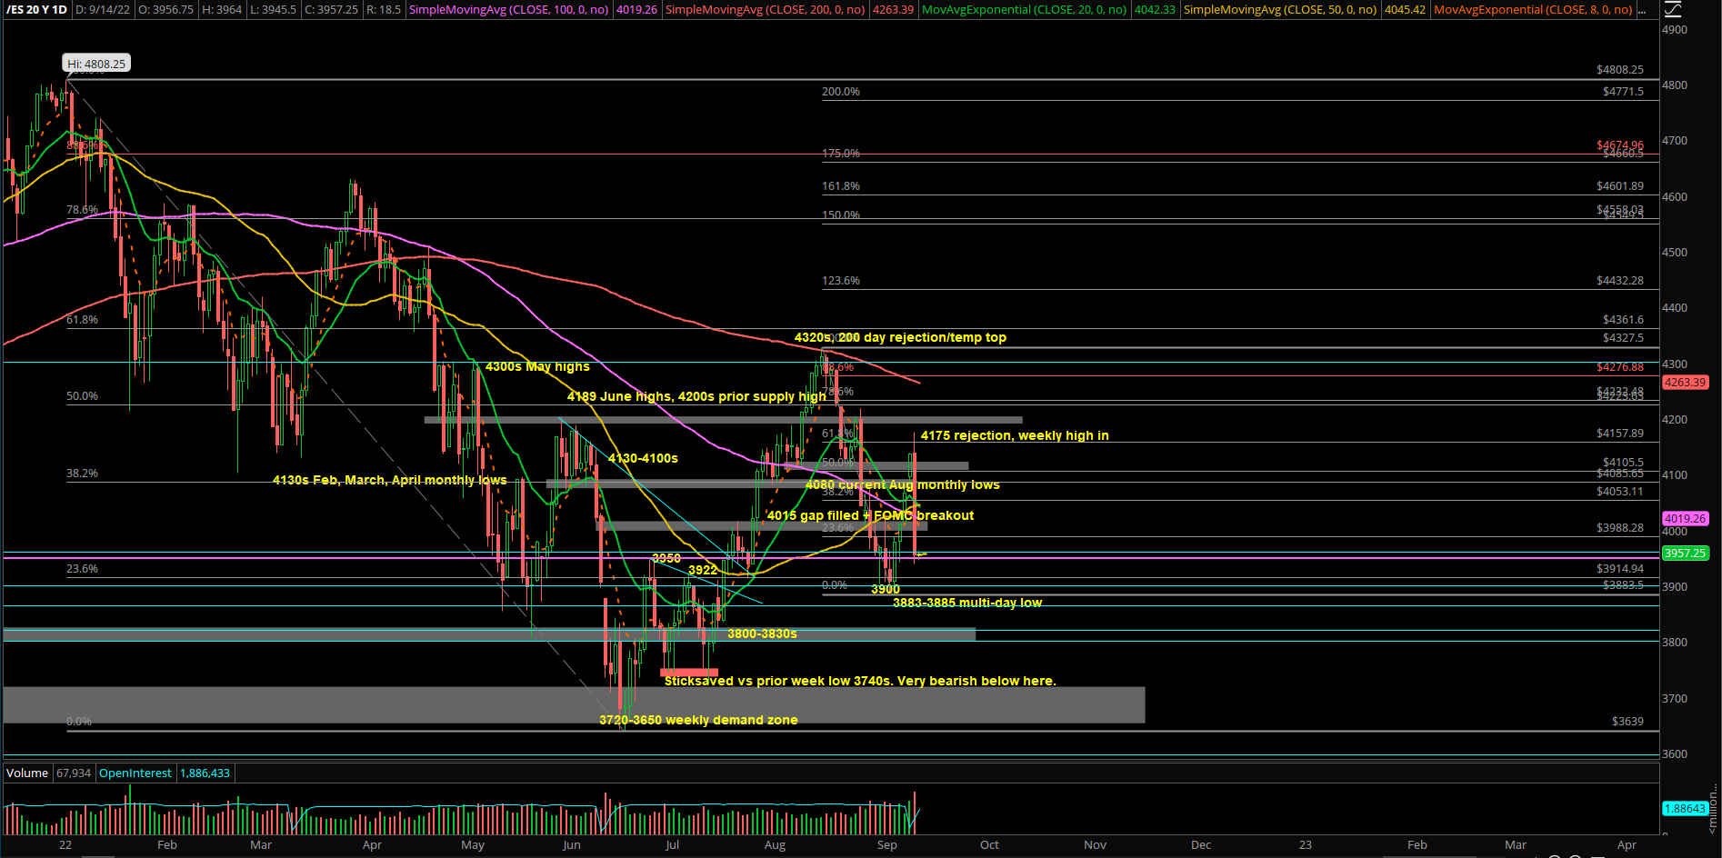The height and width of the screenshot is (858, 1722).
Task: Select the '4320s, 200 day rejection/temp top' note
Action: pos(900,337)
